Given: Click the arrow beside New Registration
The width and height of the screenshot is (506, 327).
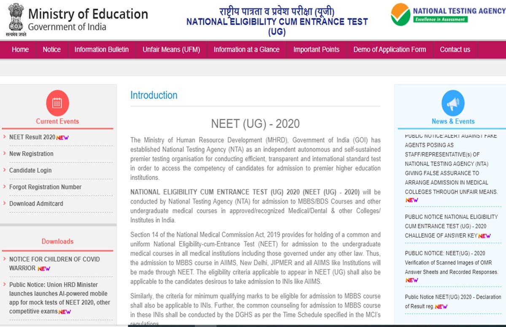Looking at the screenshot, I should (x=4, y=153).
